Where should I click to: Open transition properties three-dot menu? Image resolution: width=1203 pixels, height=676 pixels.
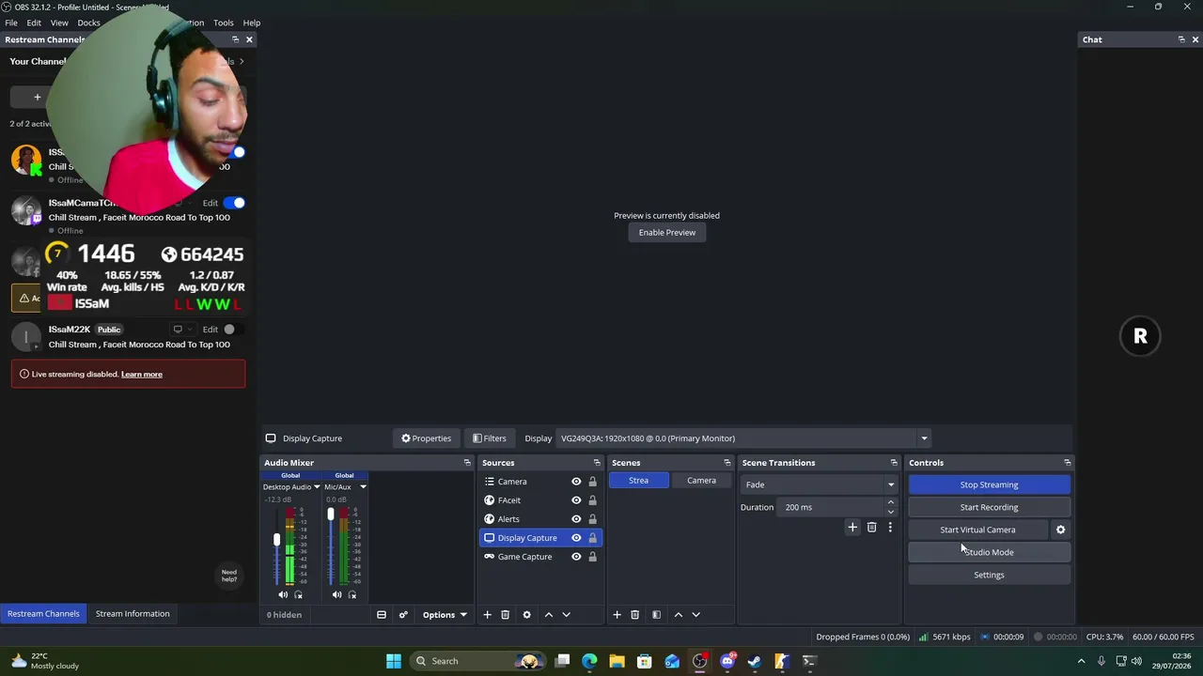[x=890, y=528]
